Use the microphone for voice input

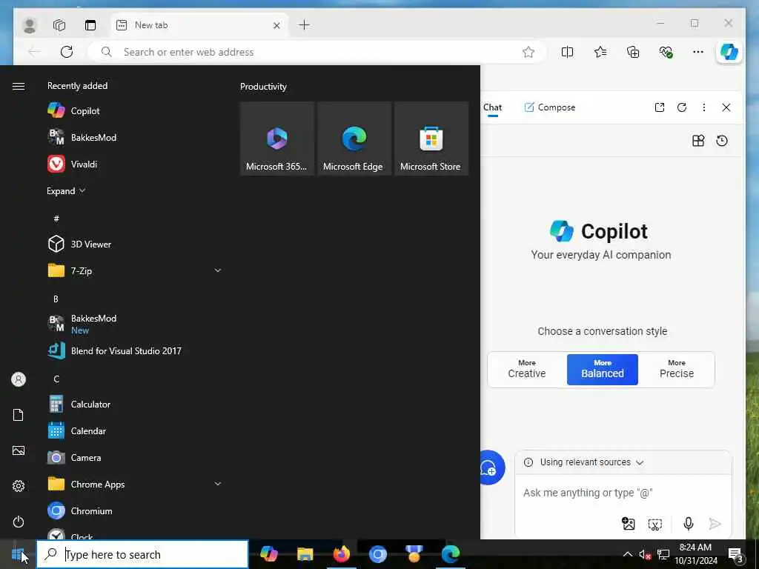tap(689, 524)
